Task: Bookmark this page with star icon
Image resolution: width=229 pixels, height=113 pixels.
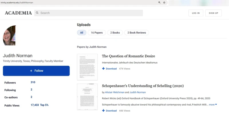Action: [164, 3]
